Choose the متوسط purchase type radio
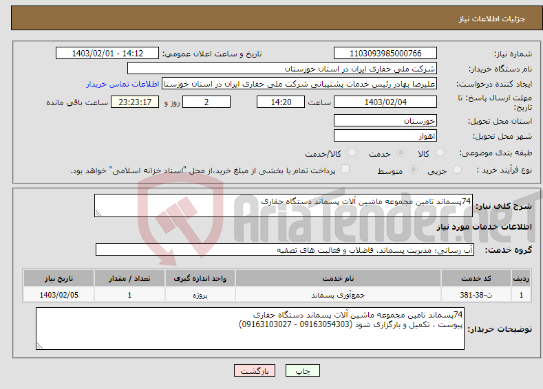Screen dimensions: 543x389 pyautogui.click(x=413, y=170)
